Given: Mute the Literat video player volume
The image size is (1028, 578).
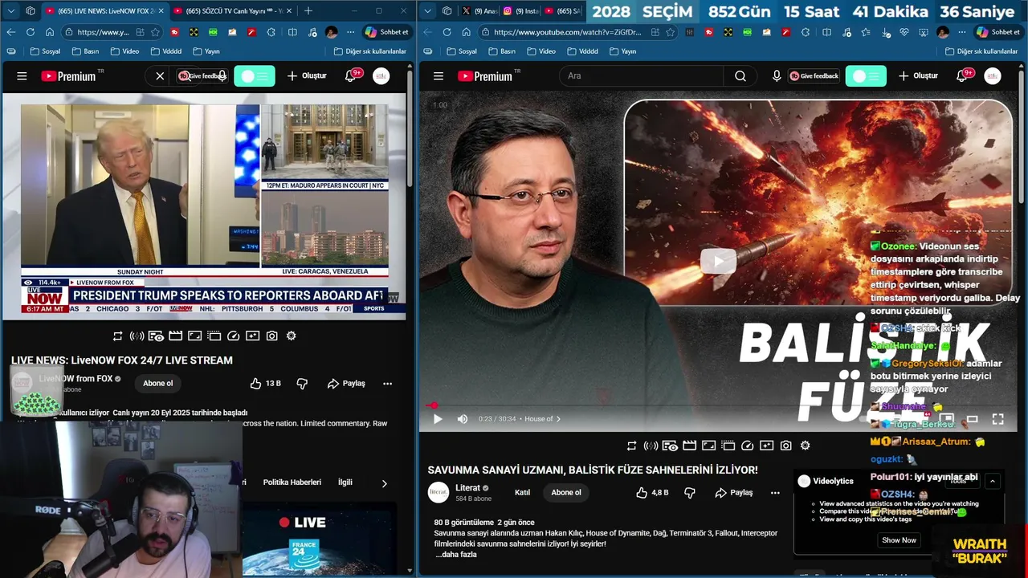Looking at the screenshot, I should pos(463,419).
